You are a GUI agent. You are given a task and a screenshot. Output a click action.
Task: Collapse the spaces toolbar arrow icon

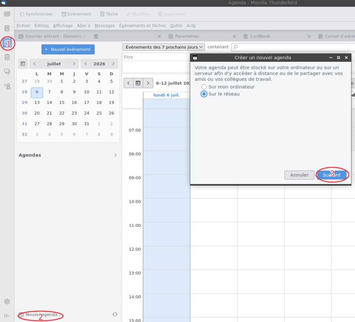[x=7, y=316]
